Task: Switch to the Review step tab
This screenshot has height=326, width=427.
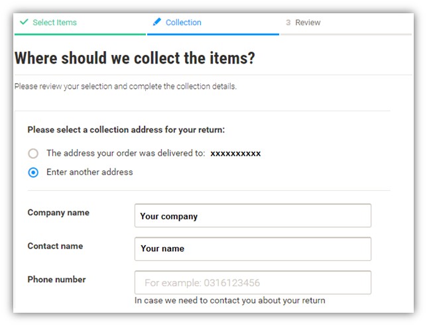Action: 308,23
